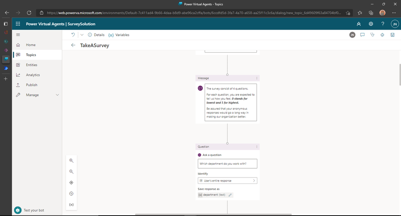Go to Home in the sidebar
The width and height of the screenshot is (401, 216).
click(37, 45)
